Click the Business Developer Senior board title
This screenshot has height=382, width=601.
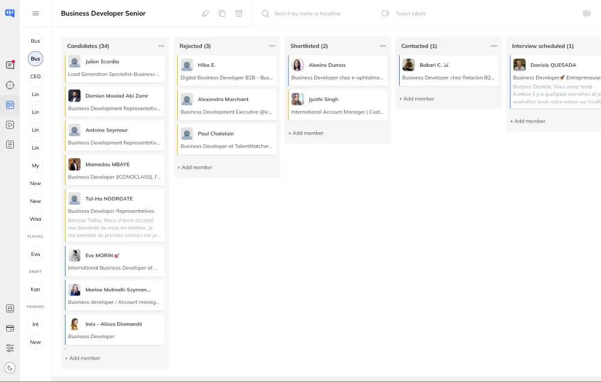click(x=103, y=13)
